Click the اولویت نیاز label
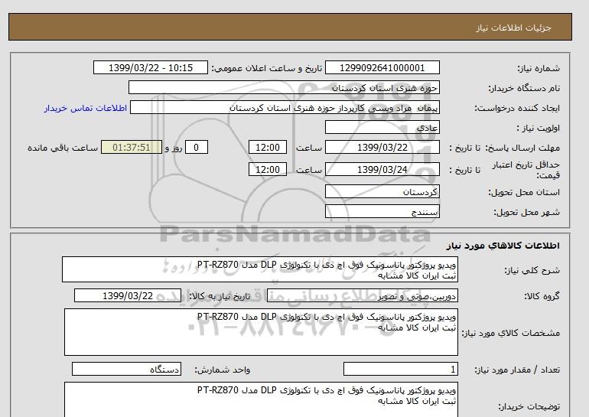Screen dimensions: 589x417 click(x=538, y=128)
